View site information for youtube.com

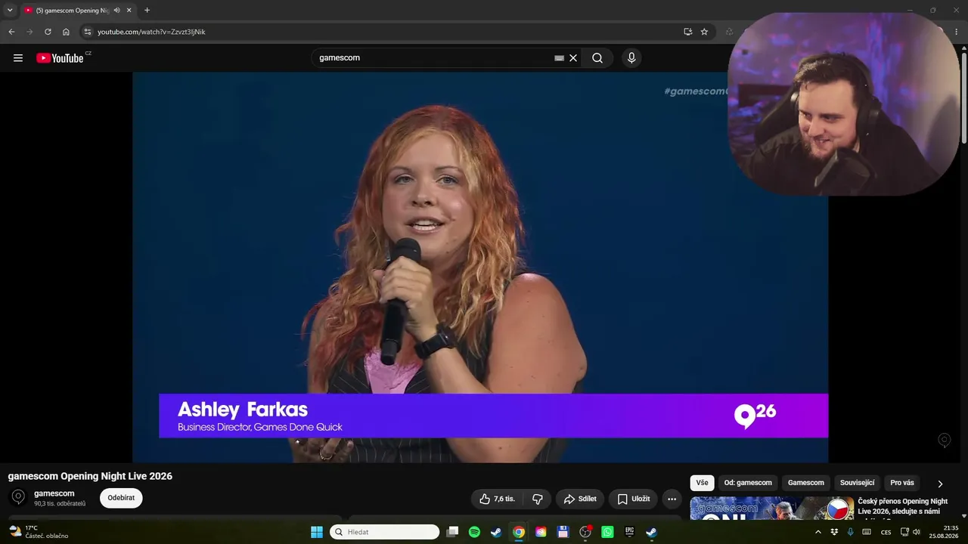coord(88,32)
